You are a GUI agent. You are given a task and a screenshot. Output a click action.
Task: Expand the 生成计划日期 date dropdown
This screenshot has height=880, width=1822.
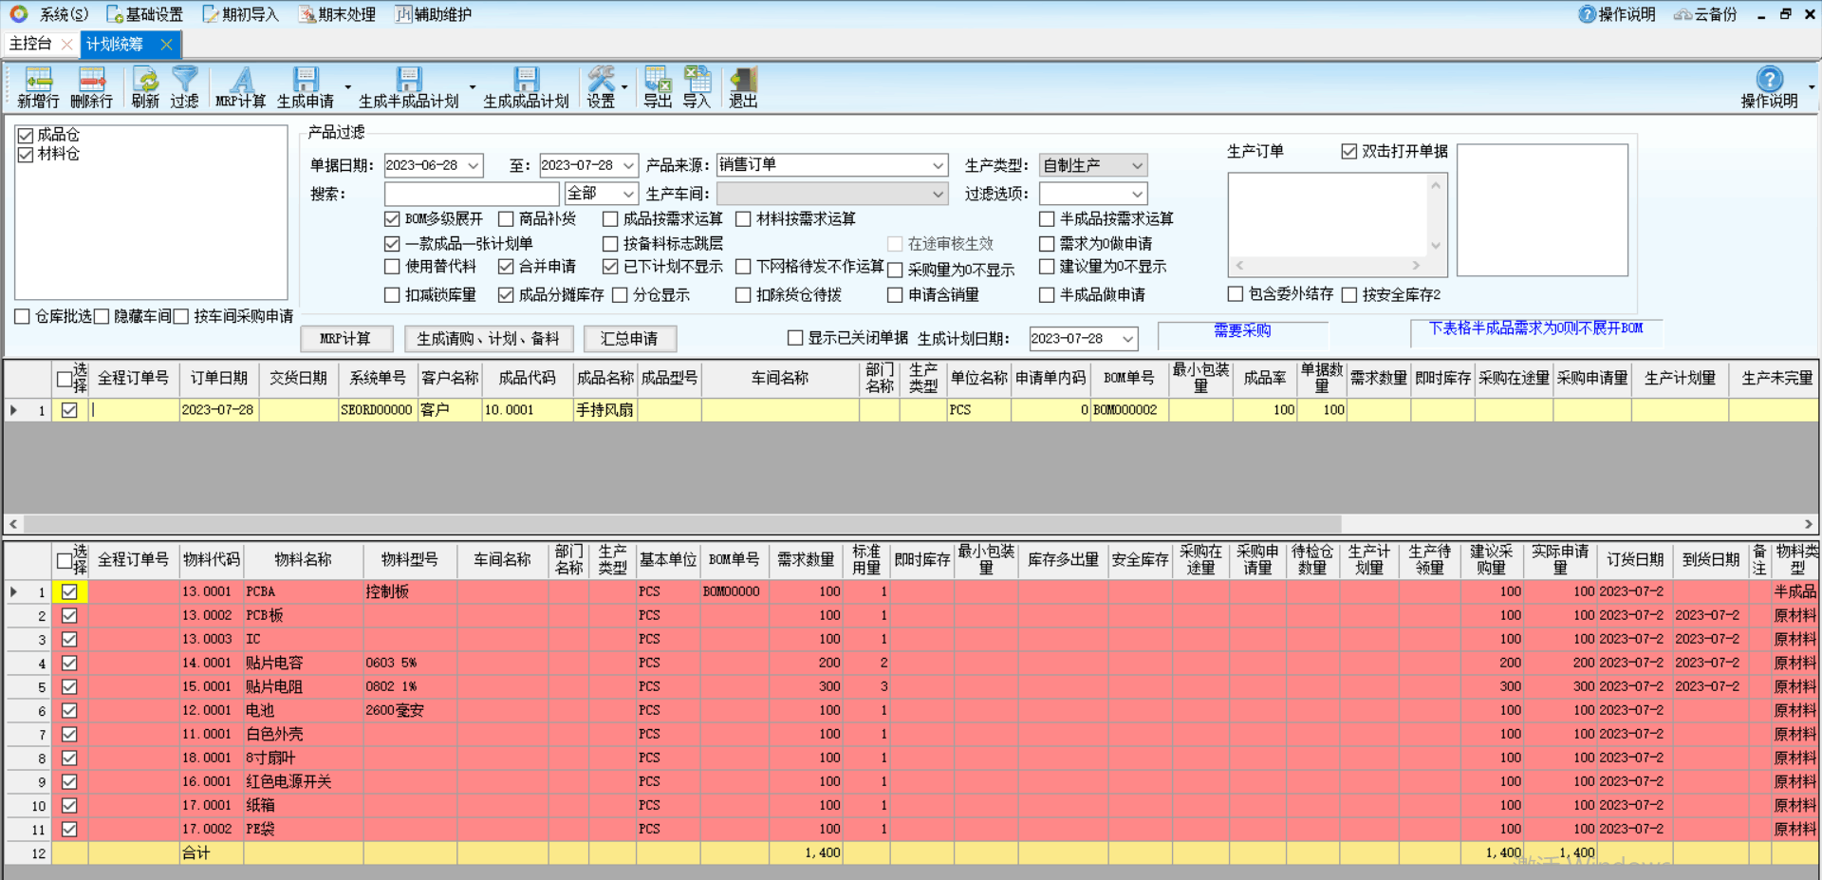[1127, 339]
